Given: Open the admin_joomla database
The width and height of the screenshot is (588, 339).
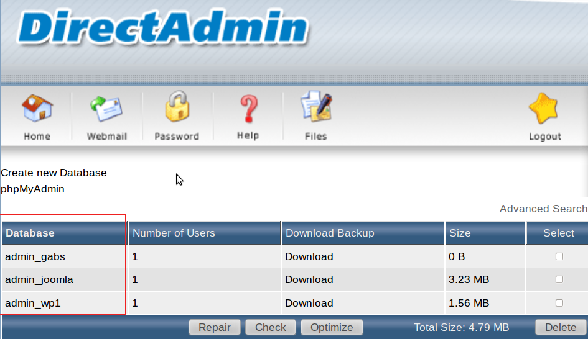Looking at the screenshot, I should tap(39, 279).
